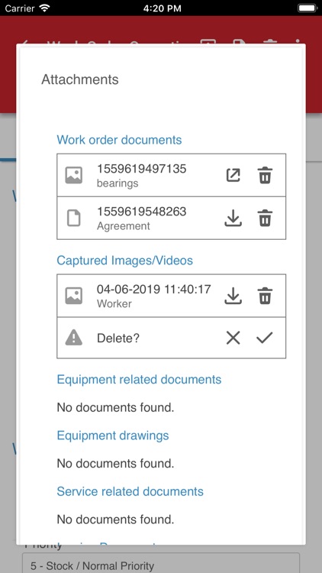Click the 'Agreement' description label
Image resolution: width=322 pixels, height=573 pixels.
(124, 226)
